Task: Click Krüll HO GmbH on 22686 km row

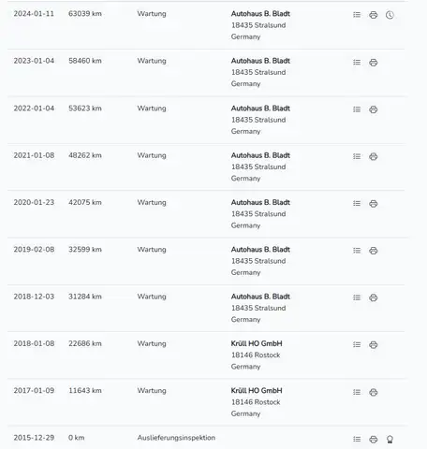Action: pyautogui.click(x=257, y=343)
